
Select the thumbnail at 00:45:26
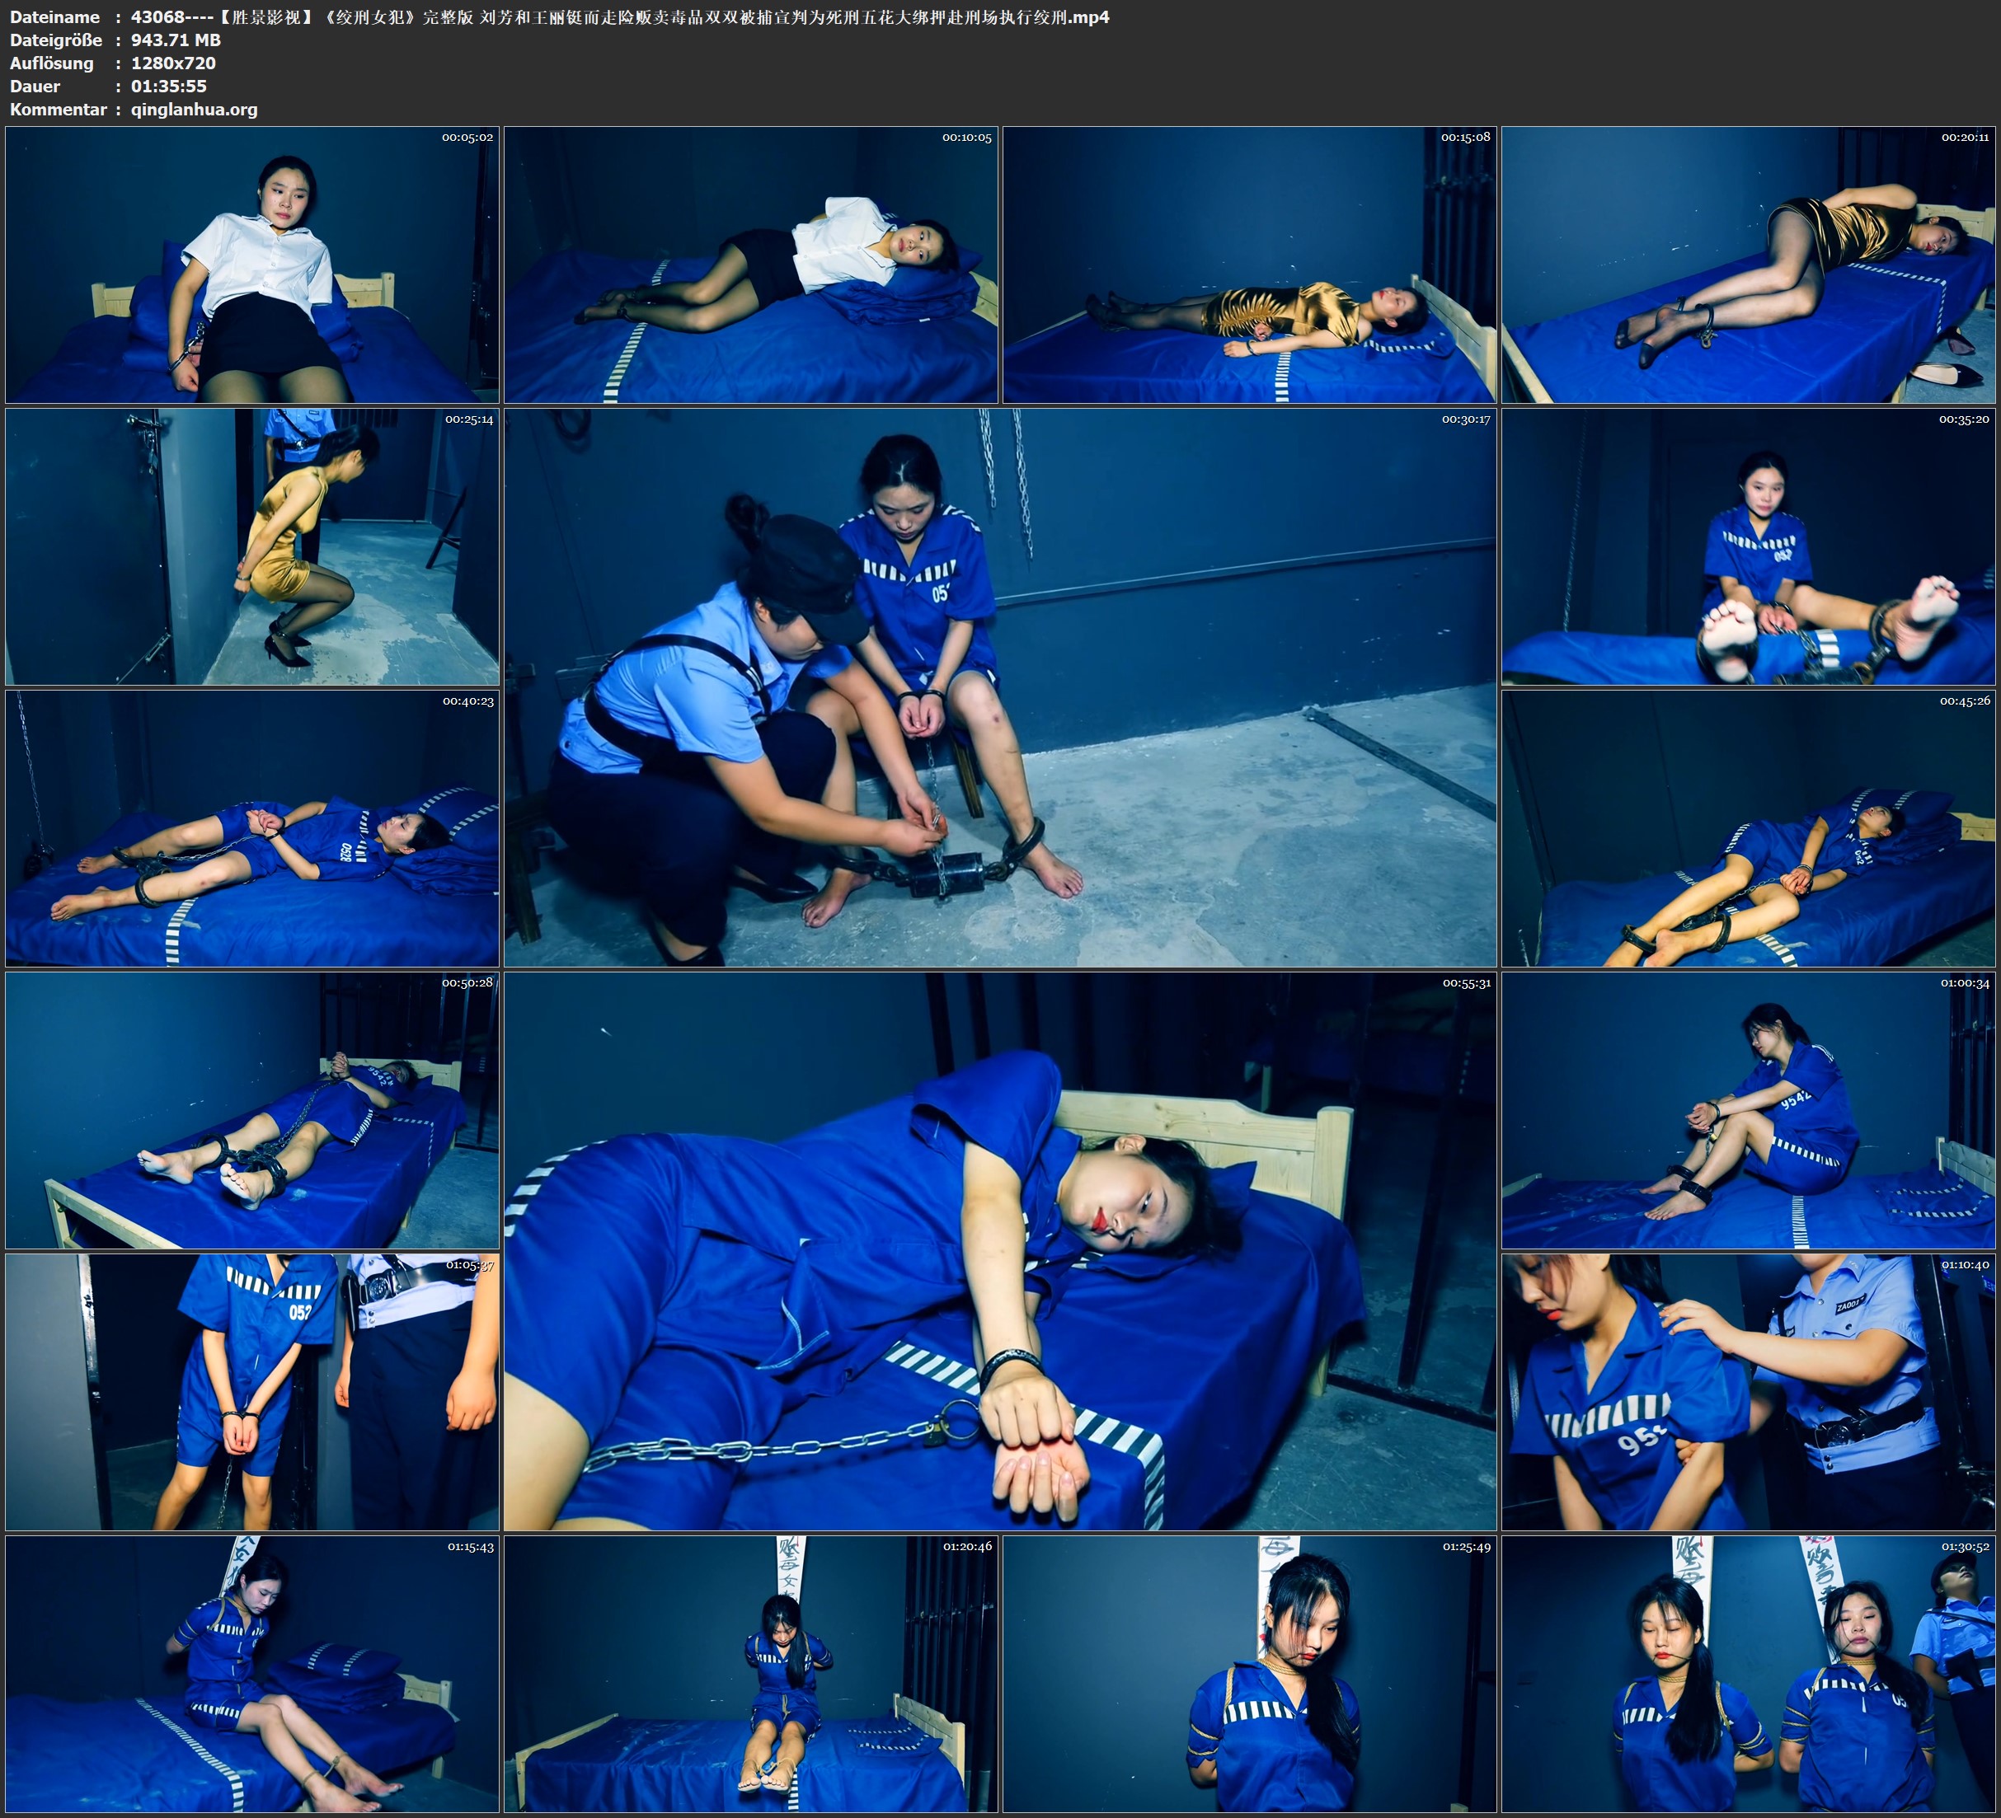[1748, 828]
